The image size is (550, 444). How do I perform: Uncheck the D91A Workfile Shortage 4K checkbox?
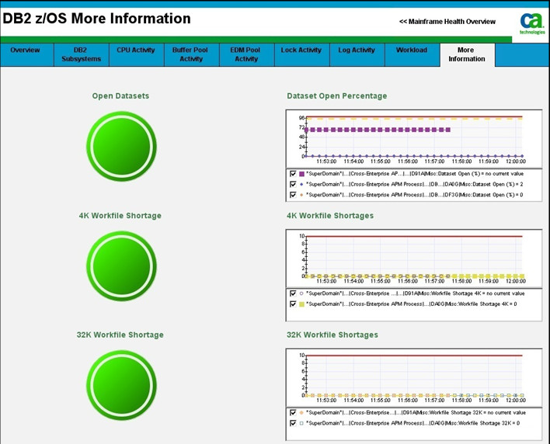(x=293, y=293)
